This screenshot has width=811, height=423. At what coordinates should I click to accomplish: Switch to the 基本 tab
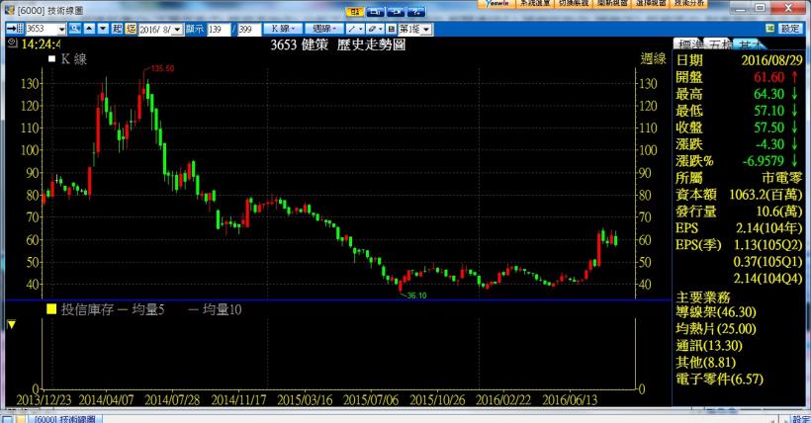(x=749, y=43)
